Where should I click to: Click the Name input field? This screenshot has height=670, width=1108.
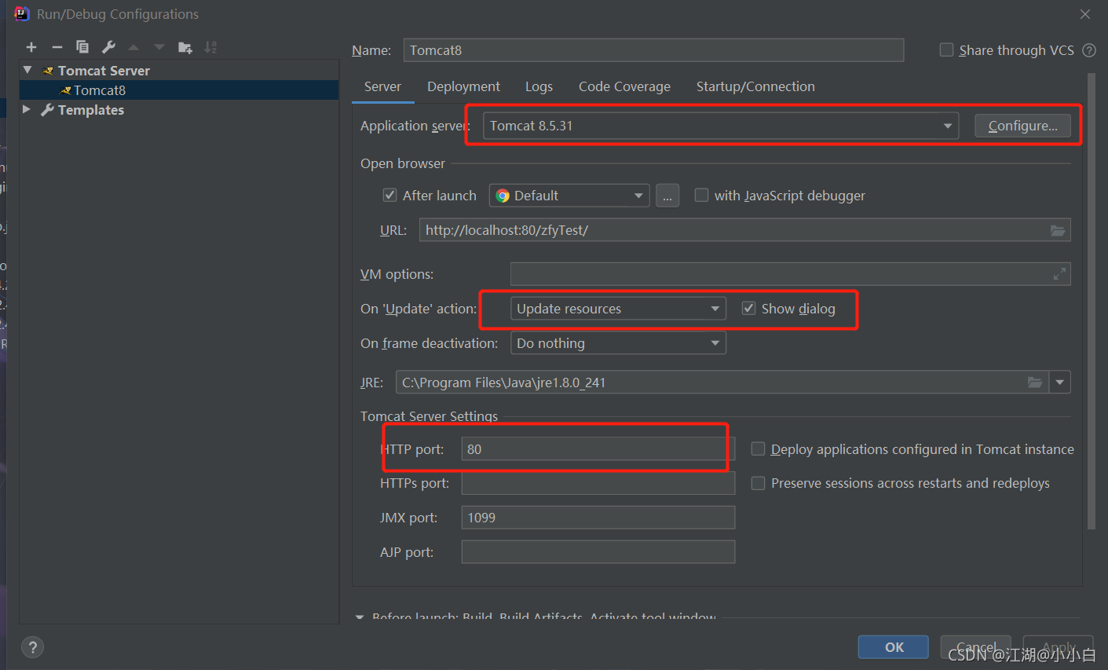pos(653,50)
